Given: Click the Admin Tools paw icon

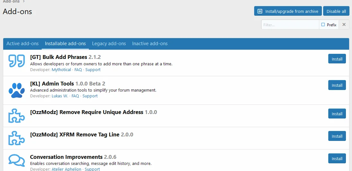Looking at the screenshot, I should pos(16,90).
